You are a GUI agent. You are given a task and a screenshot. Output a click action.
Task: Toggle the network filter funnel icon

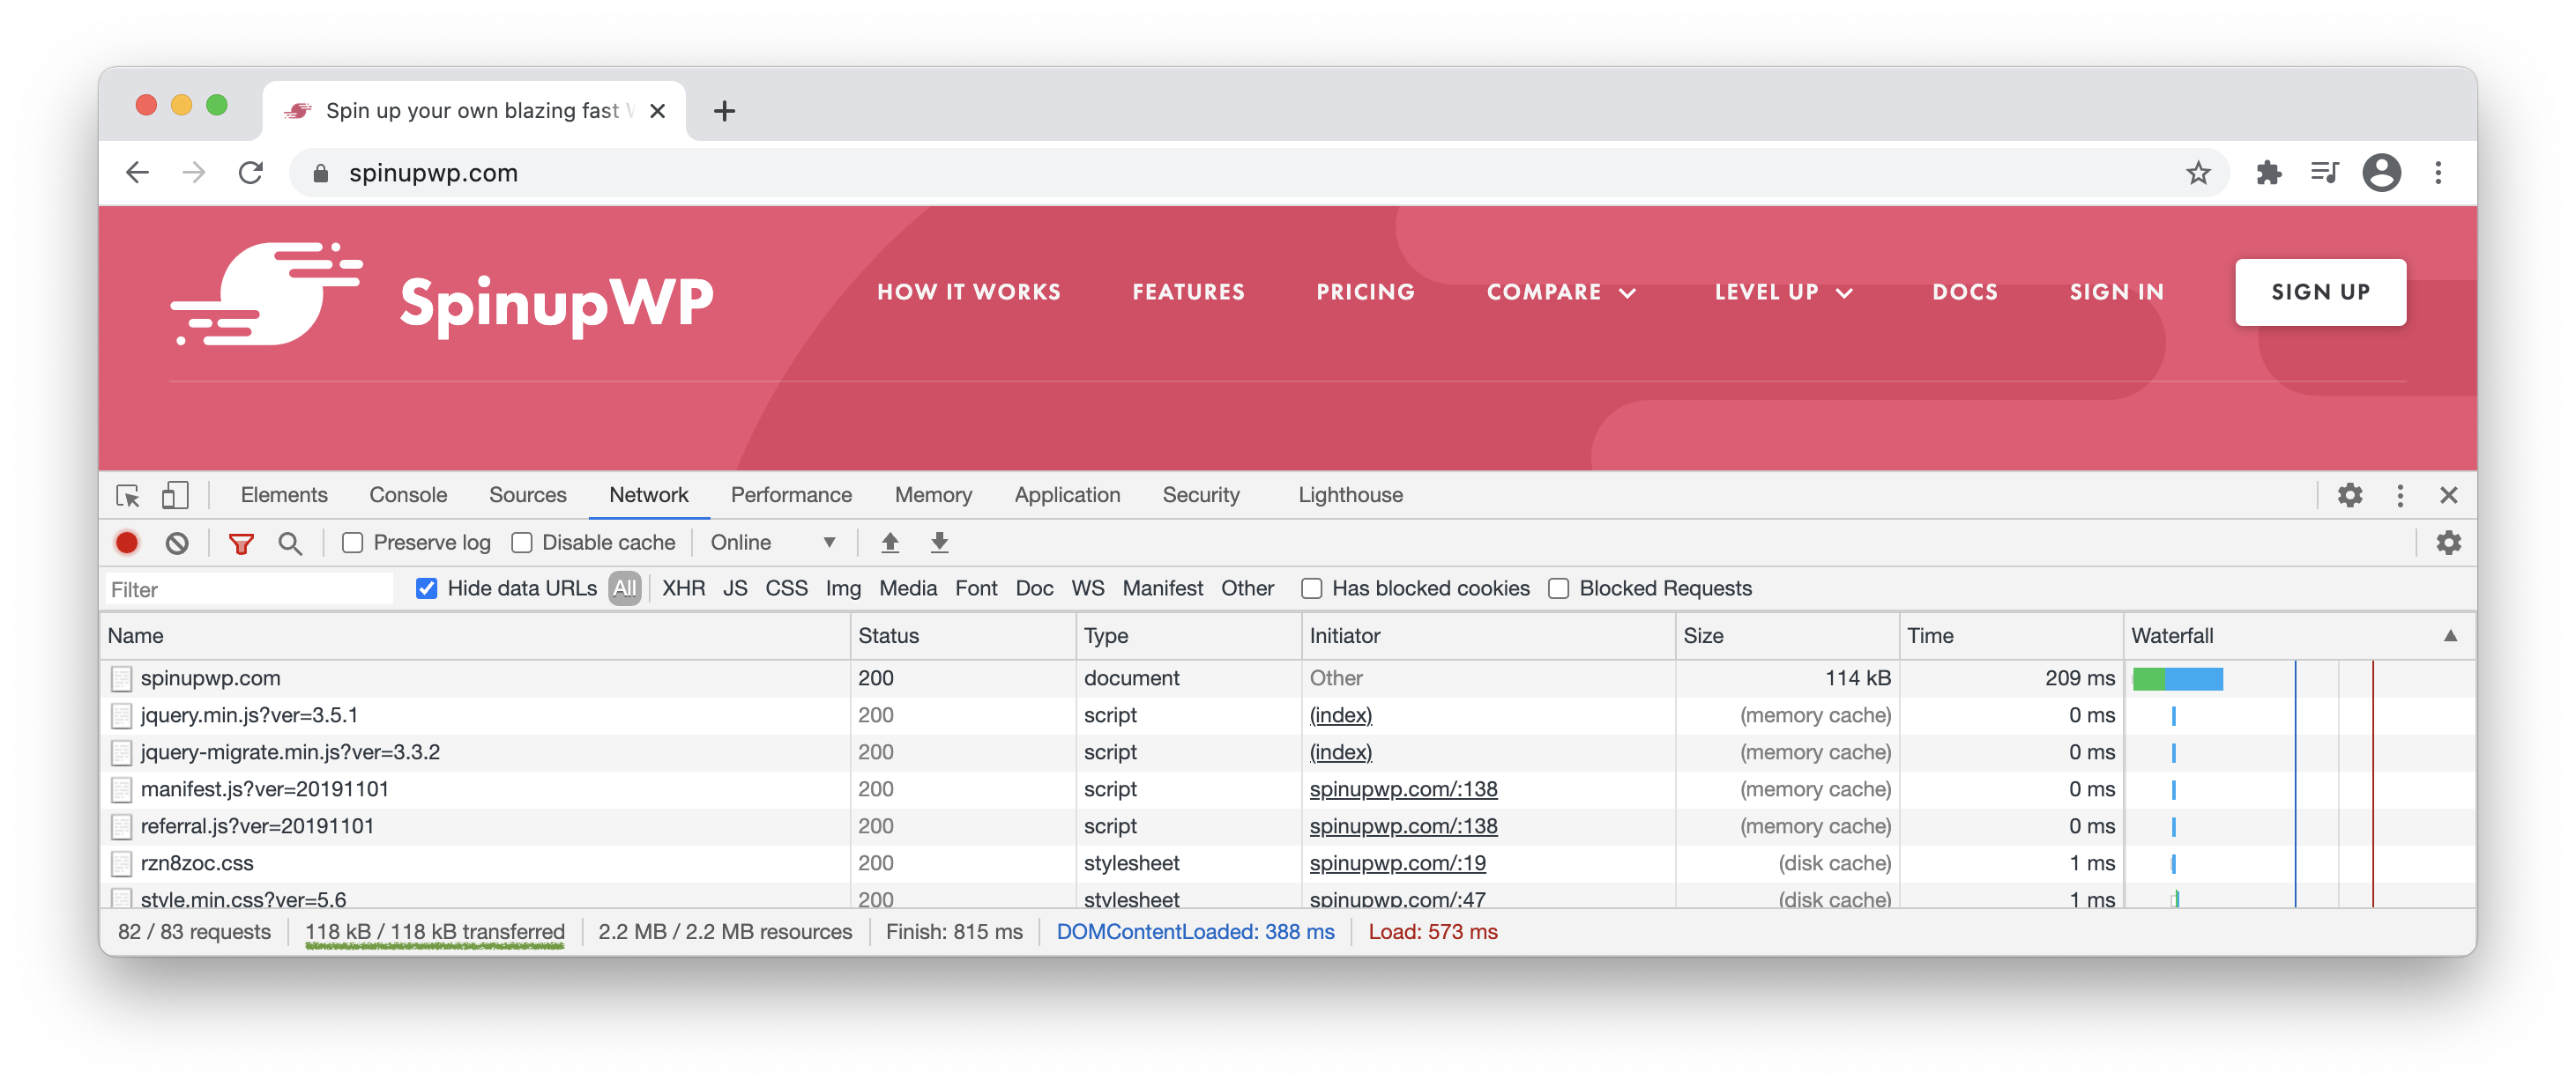pos(241,543)
